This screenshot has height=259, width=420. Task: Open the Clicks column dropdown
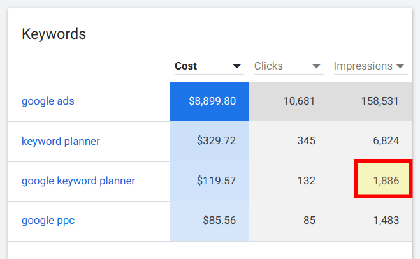coord(289,66)
